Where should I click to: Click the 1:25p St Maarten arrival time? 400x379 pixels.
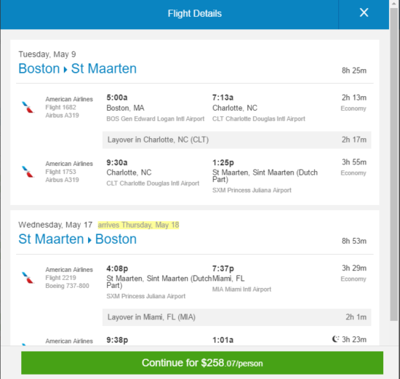coord(223,162)
